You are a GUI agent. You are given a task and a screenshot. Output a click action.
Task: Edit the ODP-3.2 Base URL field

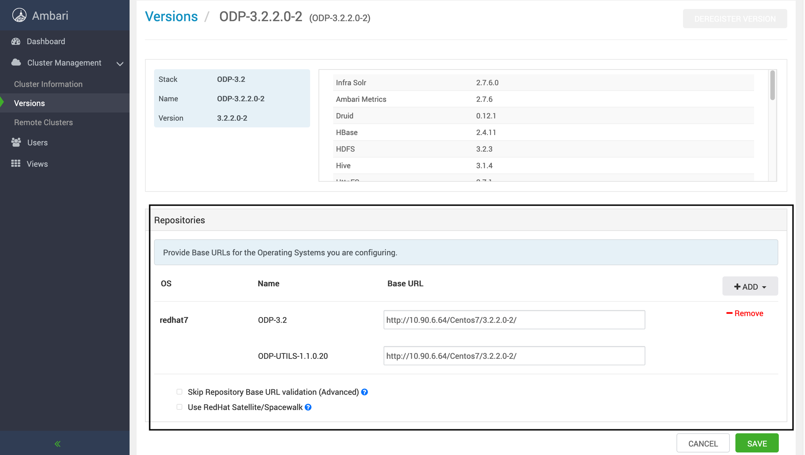tap(514, 320)
